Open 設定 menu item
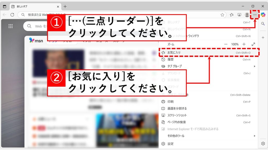The height and width of the screenshot is (150, 268). coord(208,144)
